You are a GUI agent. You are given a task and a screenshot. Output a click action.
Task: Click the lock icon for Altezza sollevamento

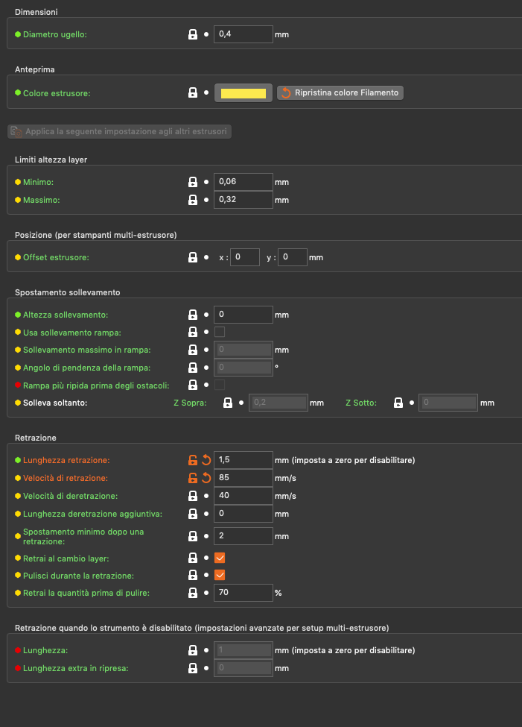point(193,315)
